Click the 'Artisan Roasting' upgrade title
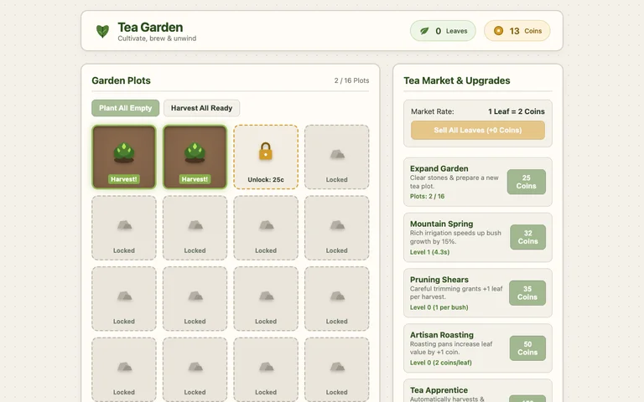This screenshot has width=644, height=402. tap(442, 335)
